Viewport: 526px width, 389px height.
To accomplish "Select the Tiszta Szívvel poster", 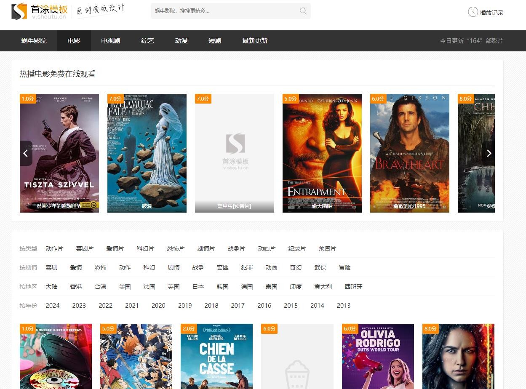I will pyautogui.click(x=59, y=153).
